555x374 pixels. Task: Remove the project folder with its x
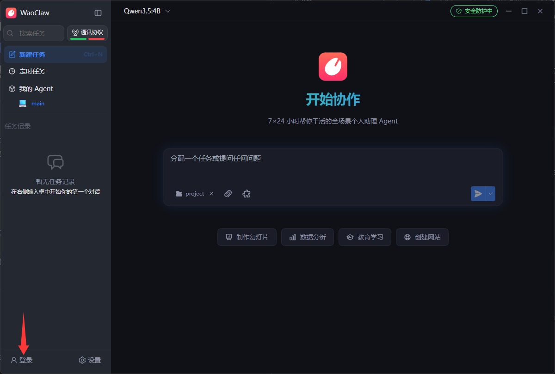point(211,194)
